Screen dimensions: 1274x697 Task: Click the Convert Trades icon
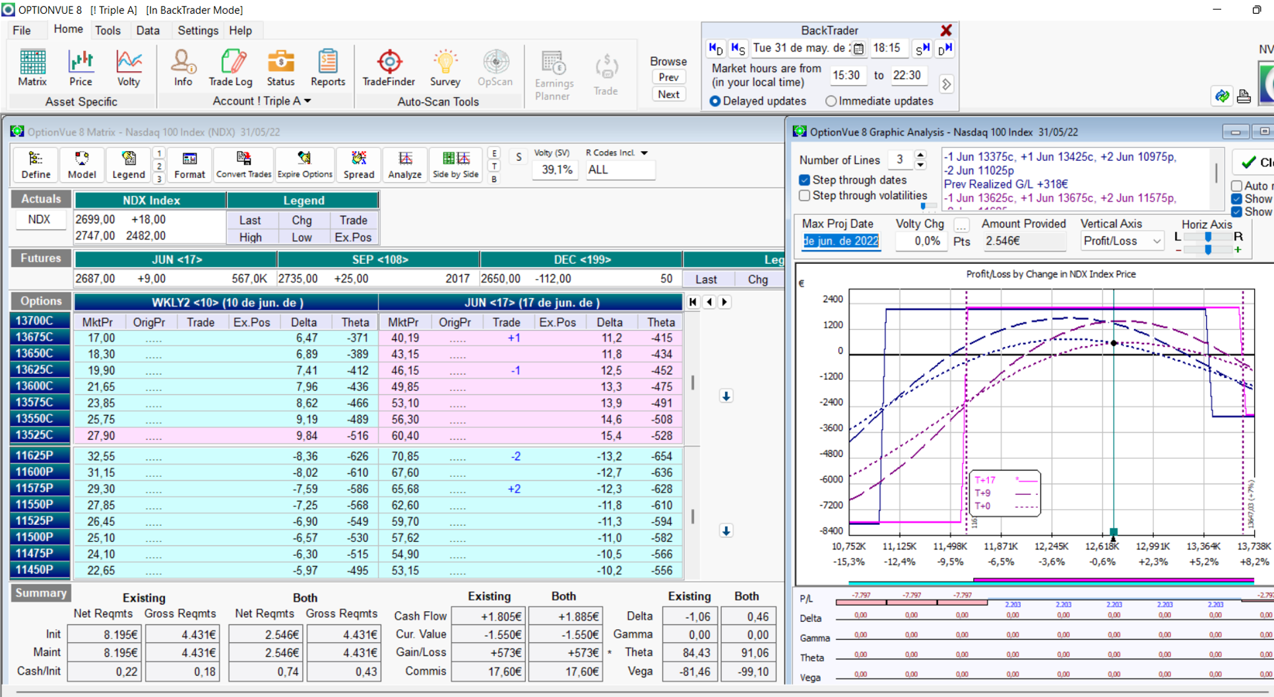[x=243, y=165]
